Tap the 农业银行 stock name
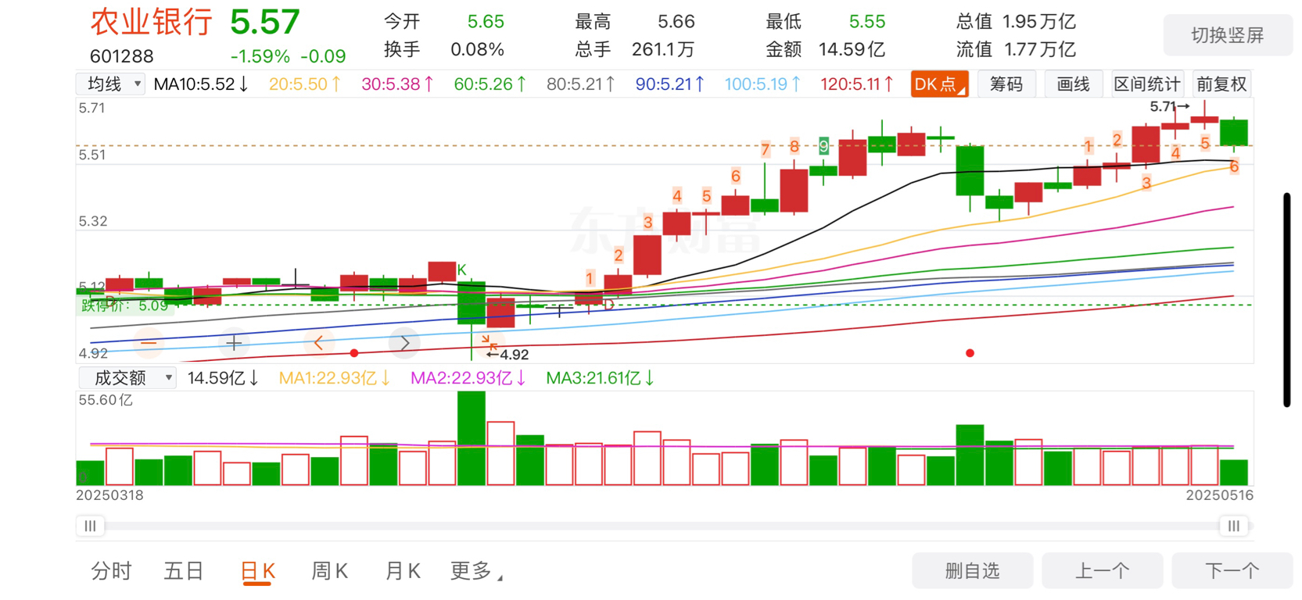The width and height of the screenshot is (1302, 600). click(x=151, y=22)
